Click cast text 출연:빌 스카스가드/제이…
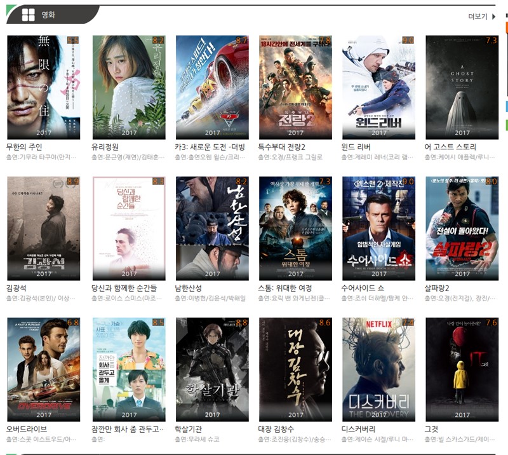 (460, 440)
